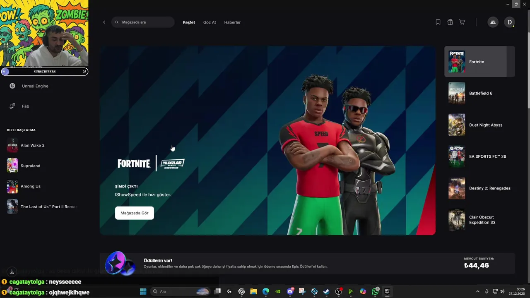Click the Fab logo icon
Image resolution: width=530 pixels, height=298 pixels.
point(13,106)
